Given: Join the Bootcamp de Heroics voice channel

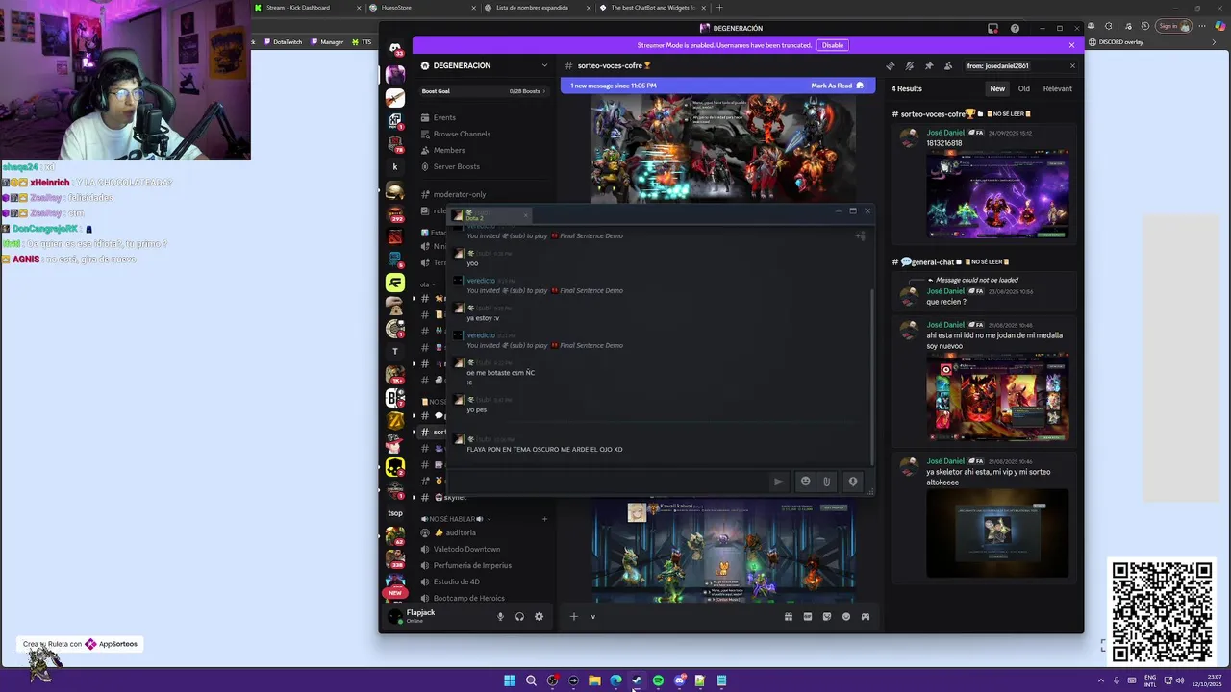Looking at the screenshot, I should click(485, 598).
